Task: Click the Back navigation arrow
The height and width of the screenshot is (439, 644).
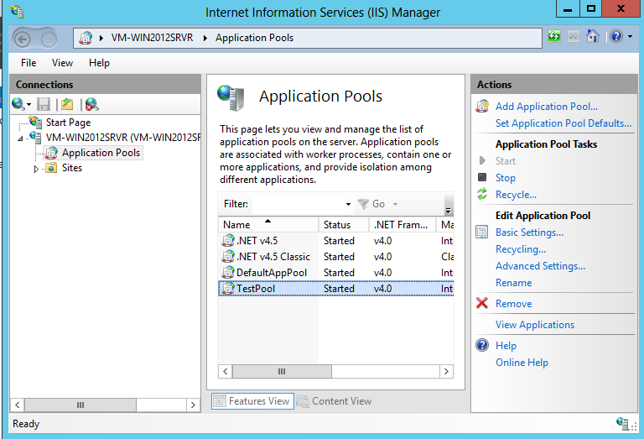Action: [x=22, y=39]
